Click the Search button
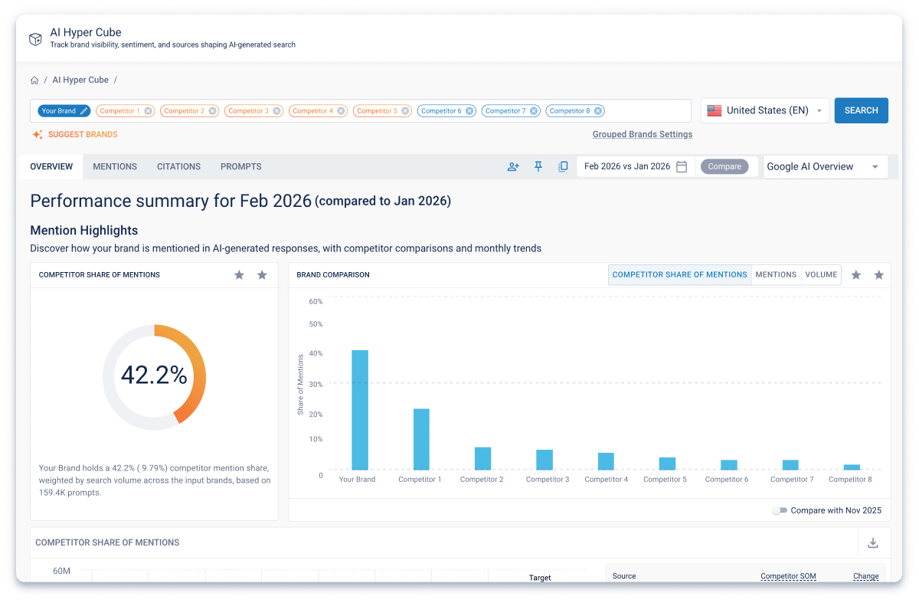919x600 pixels. [862, 110]
